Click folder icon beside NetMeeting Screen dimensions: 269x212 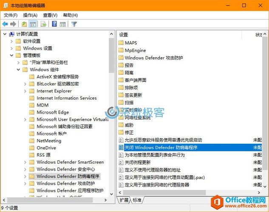(32, 141)
